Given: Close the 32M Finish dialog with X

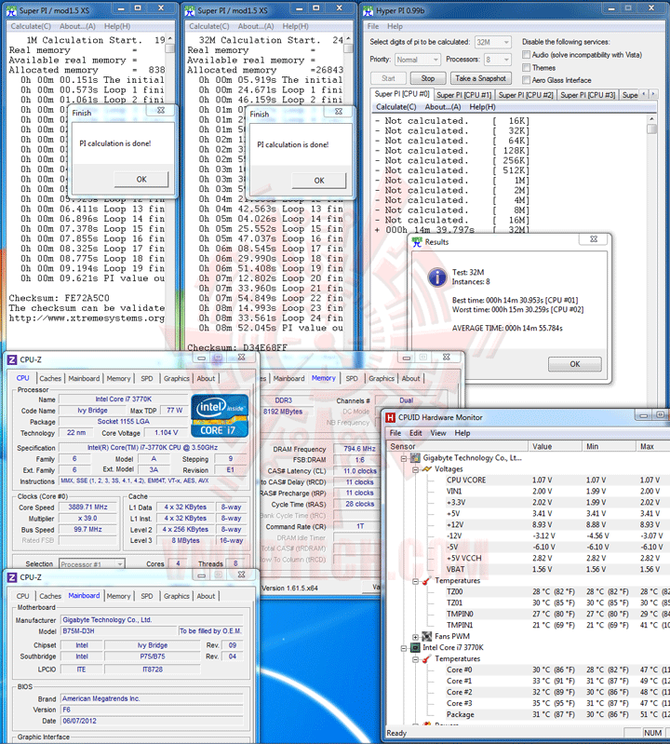Looking at the screenshot, I should click(339, 112).
